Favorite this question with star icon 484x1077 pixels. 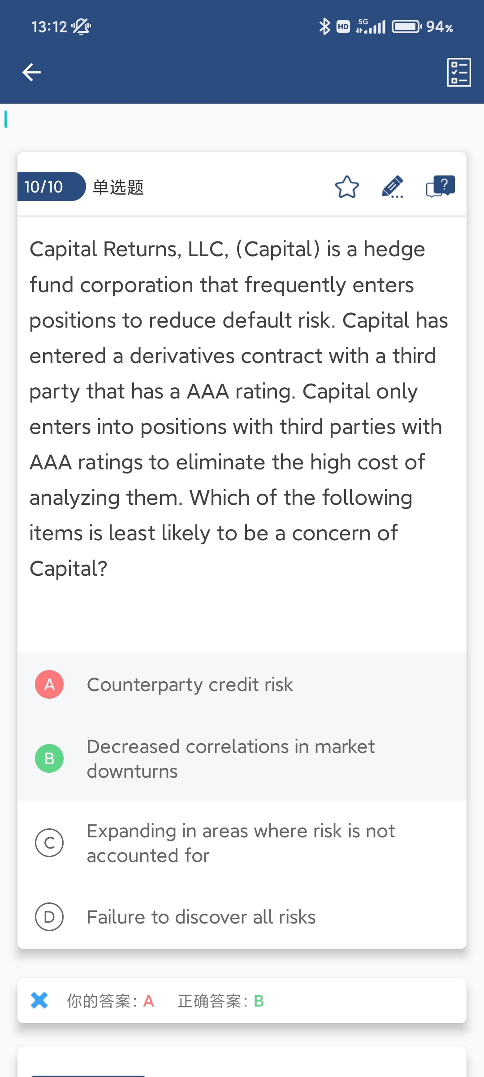tap(347, 187)
